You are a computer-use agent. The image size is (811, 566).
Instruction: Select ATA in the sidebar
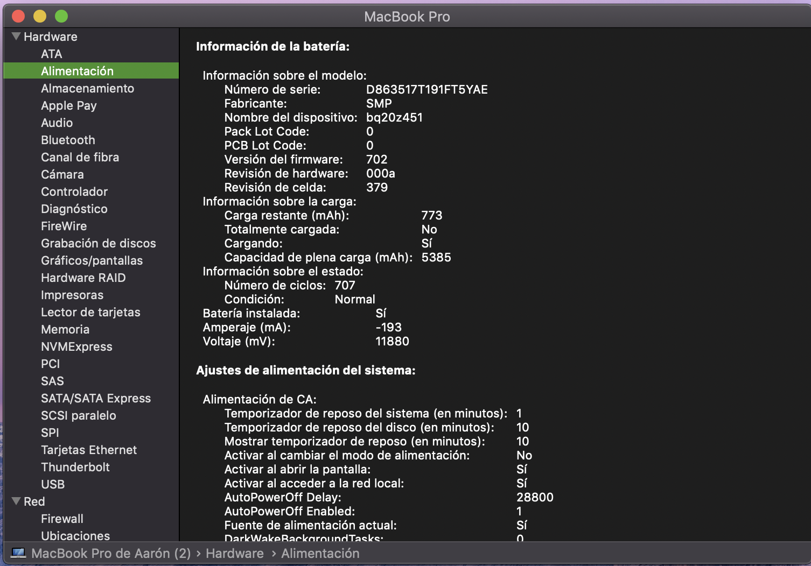(52, 54)
